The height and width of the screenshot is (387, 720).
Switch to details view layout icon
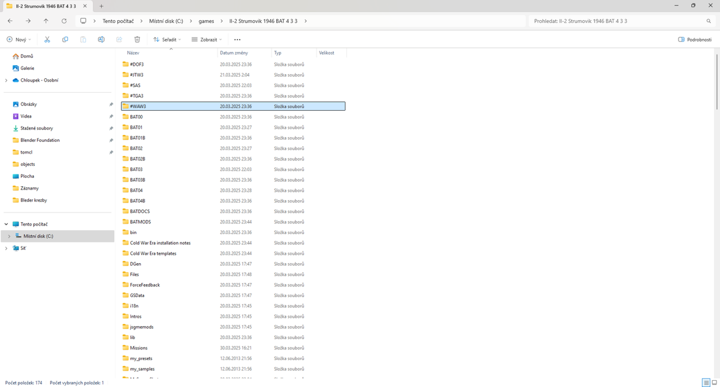click(706, 382)
